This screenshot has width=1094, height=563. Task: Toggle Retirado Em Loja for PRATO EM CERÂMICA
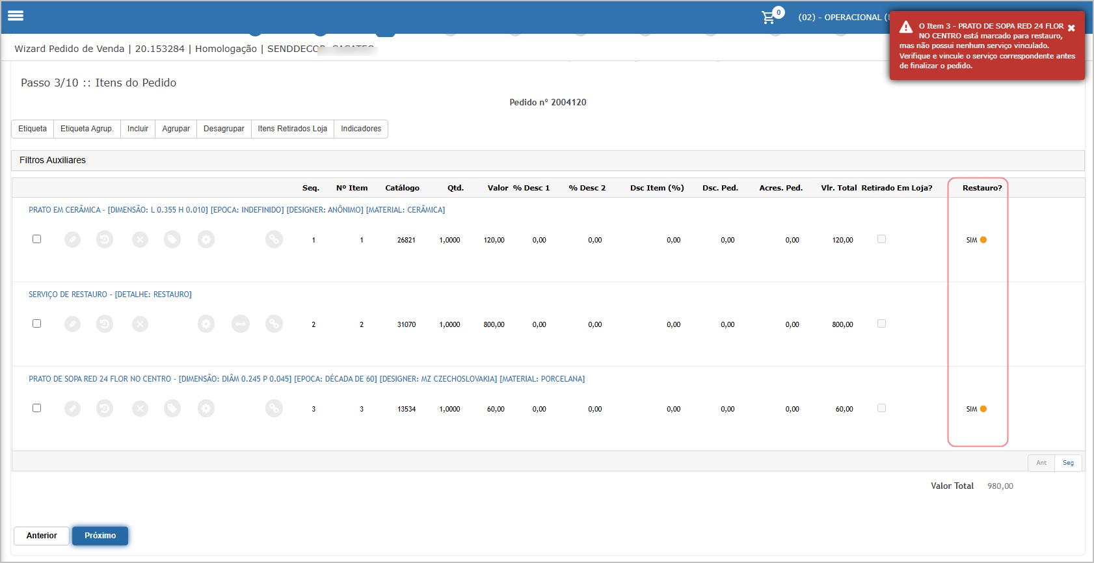881,239
